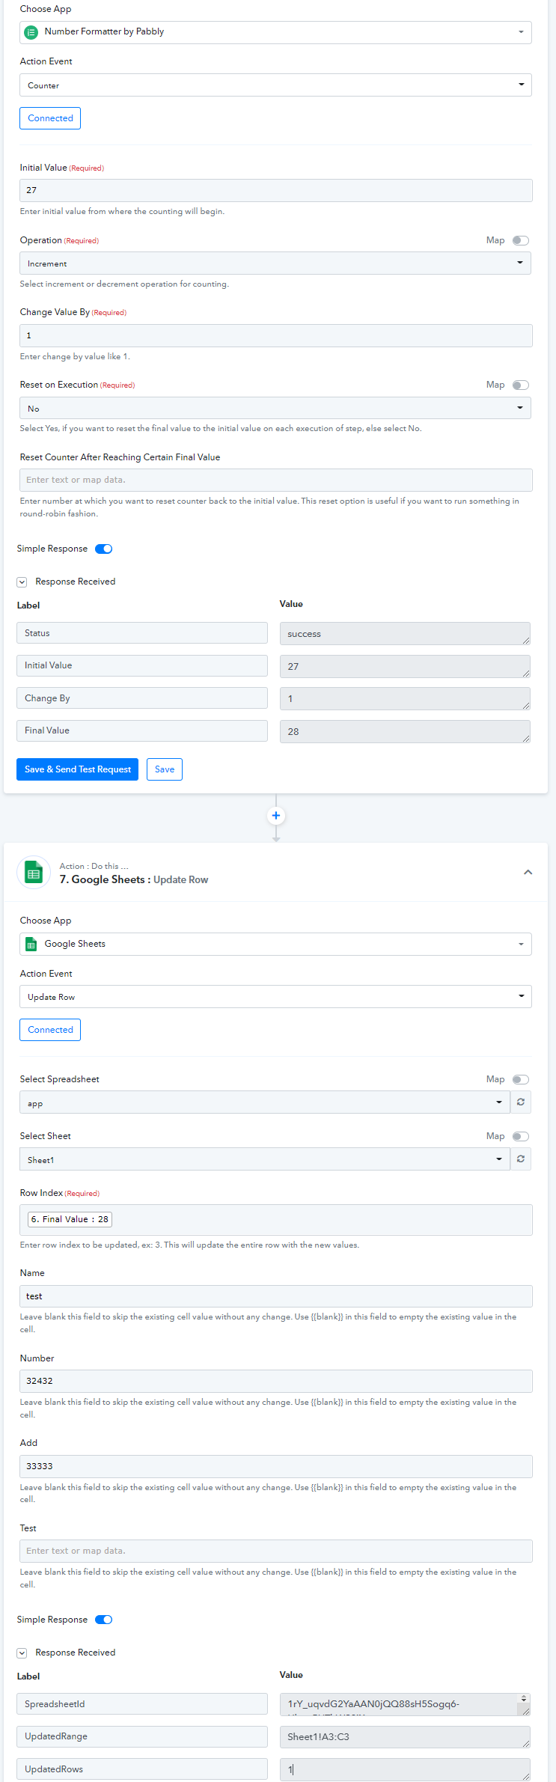Viewport: 556px width, 1782px height.
Task: Click the Google Sheets icon in Choose App field
Action: (x=31, y=945)
